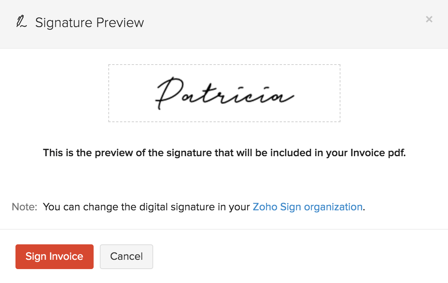Dismiss the Signature Preview modal via X

tap(429, 19)
